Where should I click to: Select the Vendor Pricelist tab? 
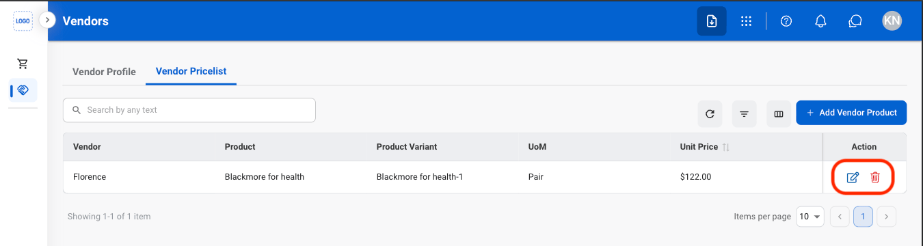click(x=191, y=71)
